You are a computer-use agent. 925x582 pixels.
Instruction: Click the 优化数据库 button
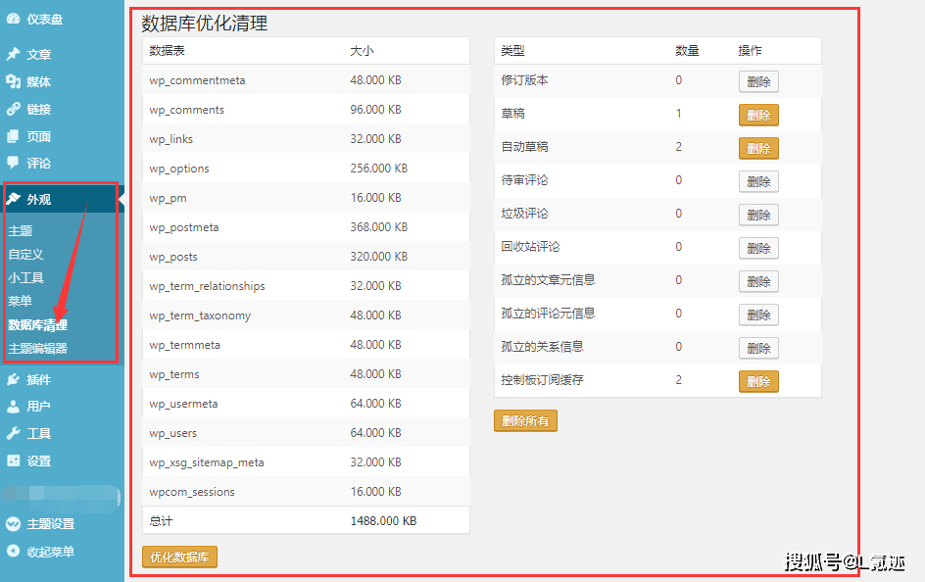pos(179,558)
